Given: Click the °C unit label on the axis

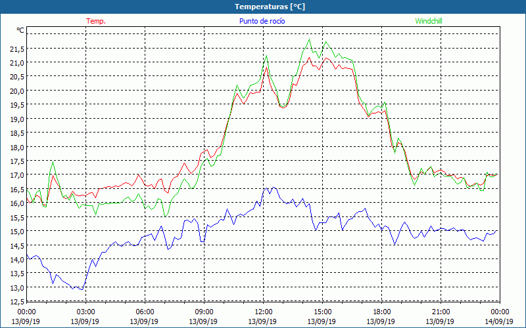Looking at the screenshot, I should pyautogui.click(x=20, y=30).
